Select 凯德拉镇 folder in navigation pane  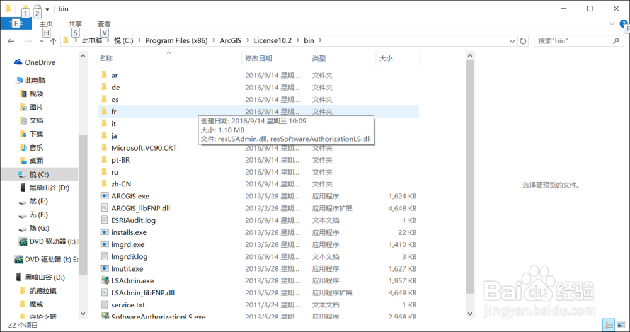(x=43, y=290)
